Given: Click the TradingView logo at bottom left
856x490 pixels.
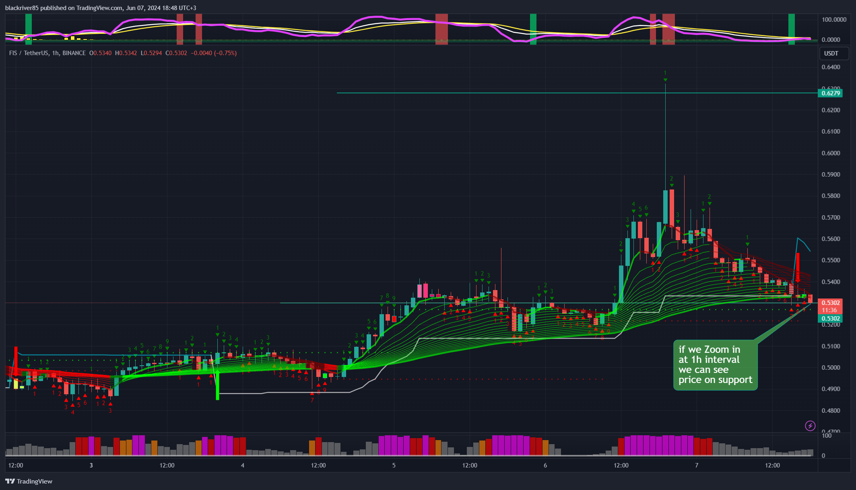Looking at the screenshot, I should click(29, 481).
